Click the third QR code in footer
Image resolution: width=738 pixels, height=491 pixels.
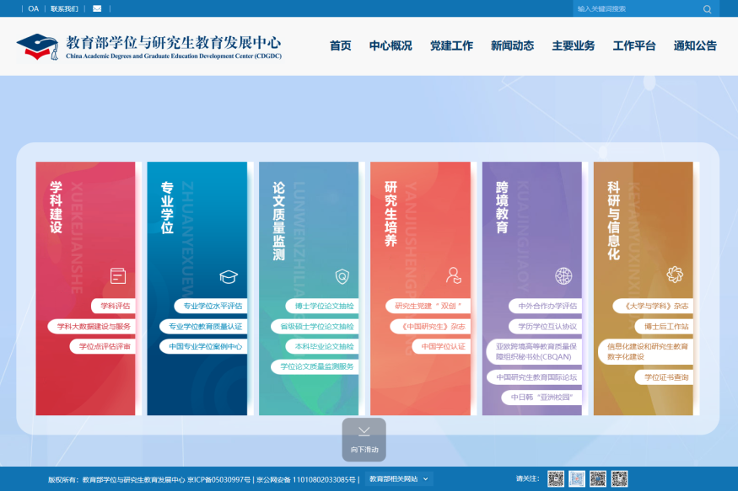click(598, 478)
